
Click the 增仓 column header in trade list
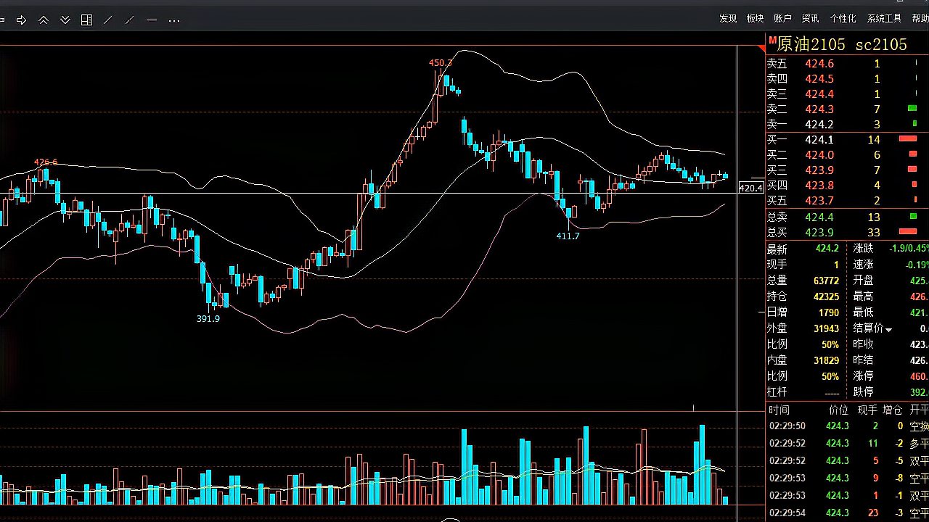pos(893,410)
